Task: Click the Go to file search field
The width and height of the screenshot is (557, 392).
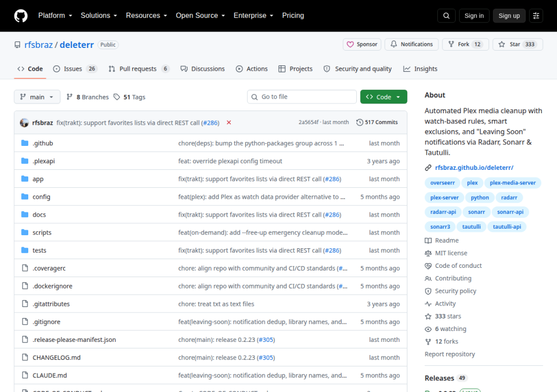Action: tap(302, 97)
